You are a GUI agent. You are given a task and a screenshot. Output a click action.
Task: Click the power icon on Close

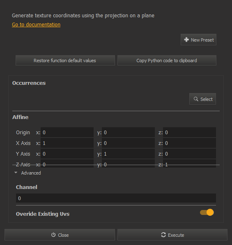tap(53, 235)
